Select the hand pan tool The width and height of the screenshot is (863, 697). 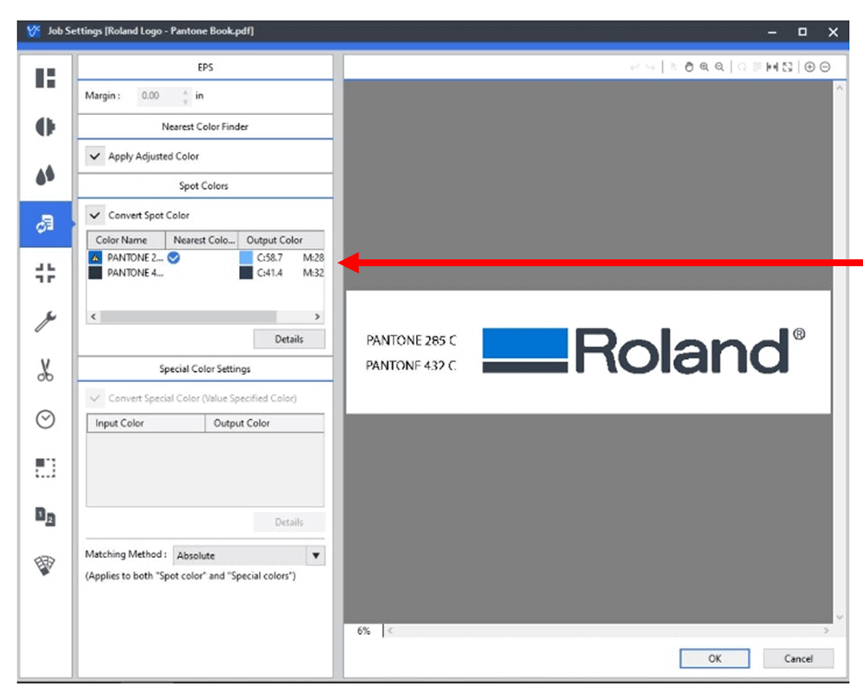coord(689,67)
